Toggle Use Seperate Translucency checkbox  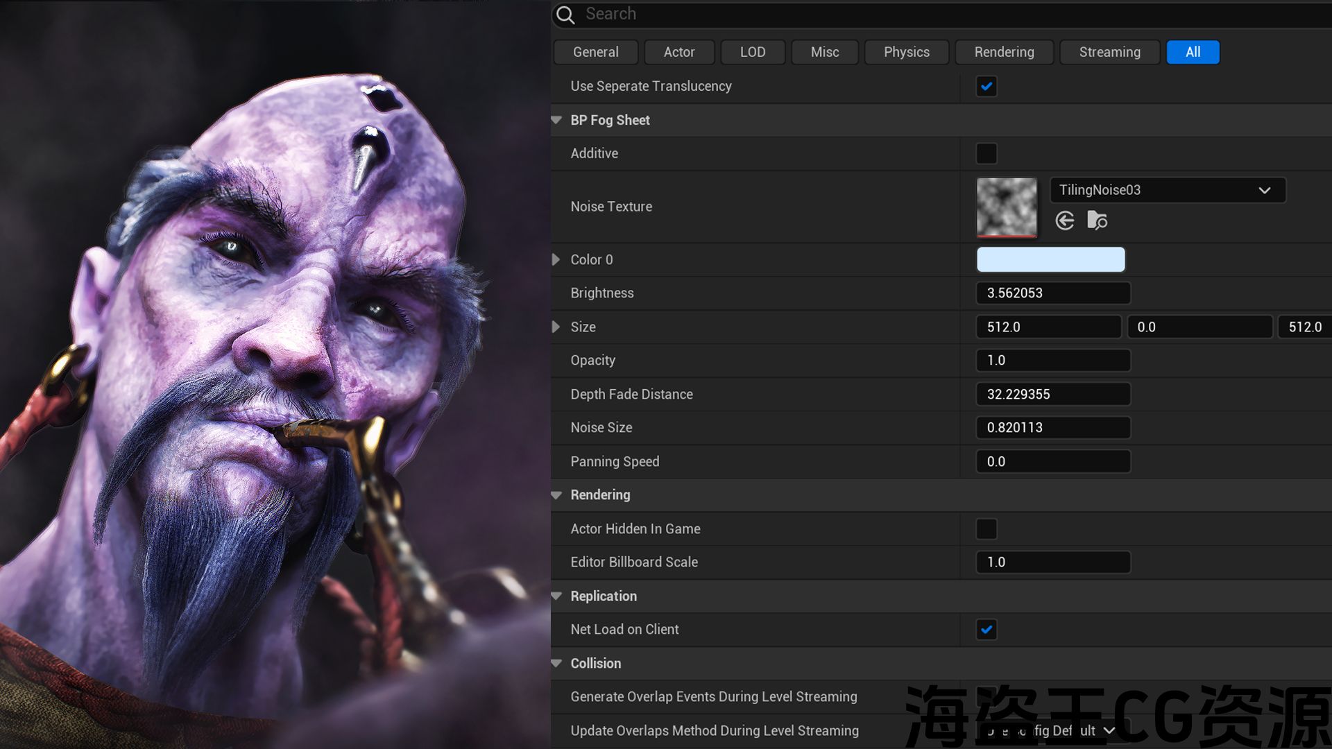point(986,87)
